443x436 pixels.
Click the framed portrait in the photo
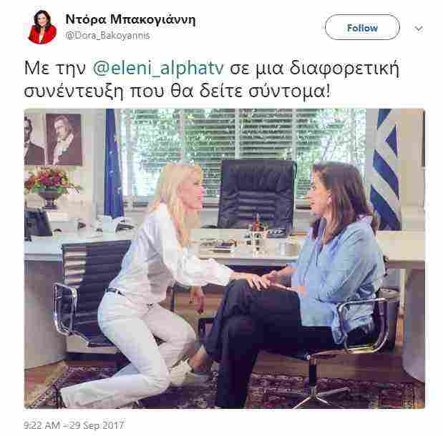click(64, 139)
